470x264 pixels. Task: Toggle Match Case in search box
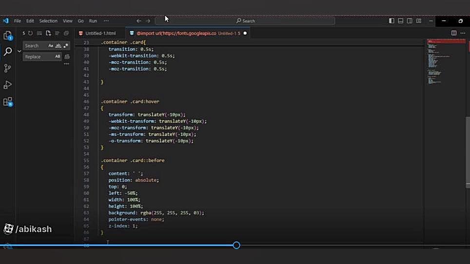point(50,46)
